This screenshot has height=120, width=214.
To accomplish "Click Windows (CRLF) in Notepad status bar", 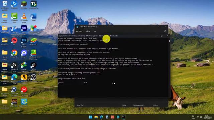I will tap(139, 105).
